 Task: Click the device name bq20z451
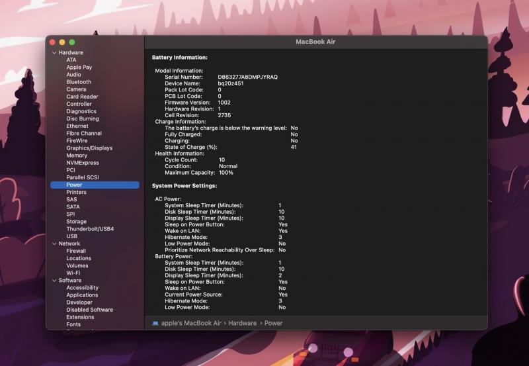(230, 83)
